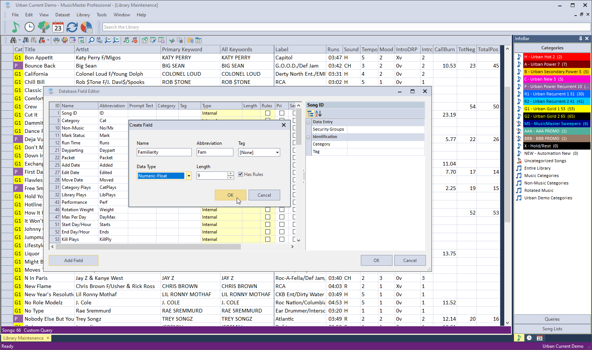
Task: Click the A-Z alphabetical sort icon
Action: (x=318, y=114)
